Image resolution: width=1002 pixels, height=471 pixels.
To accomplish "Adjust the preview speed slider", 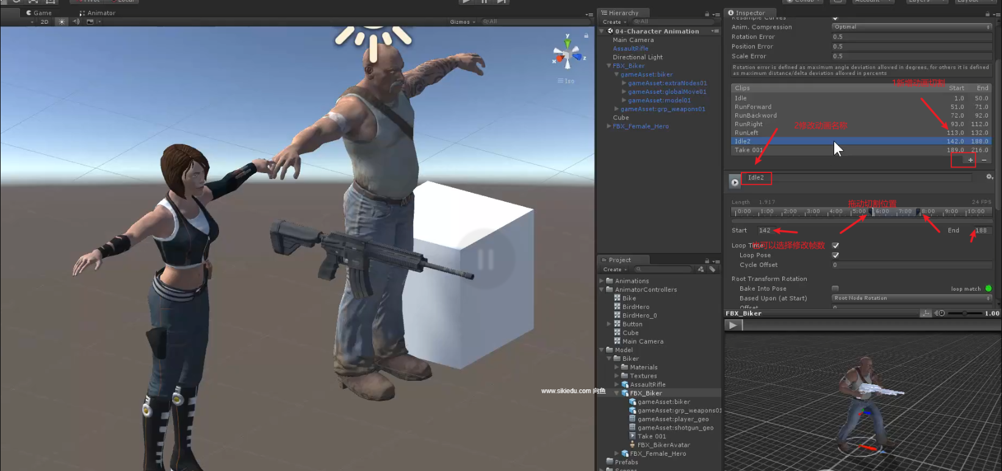I will pos(964,313).
